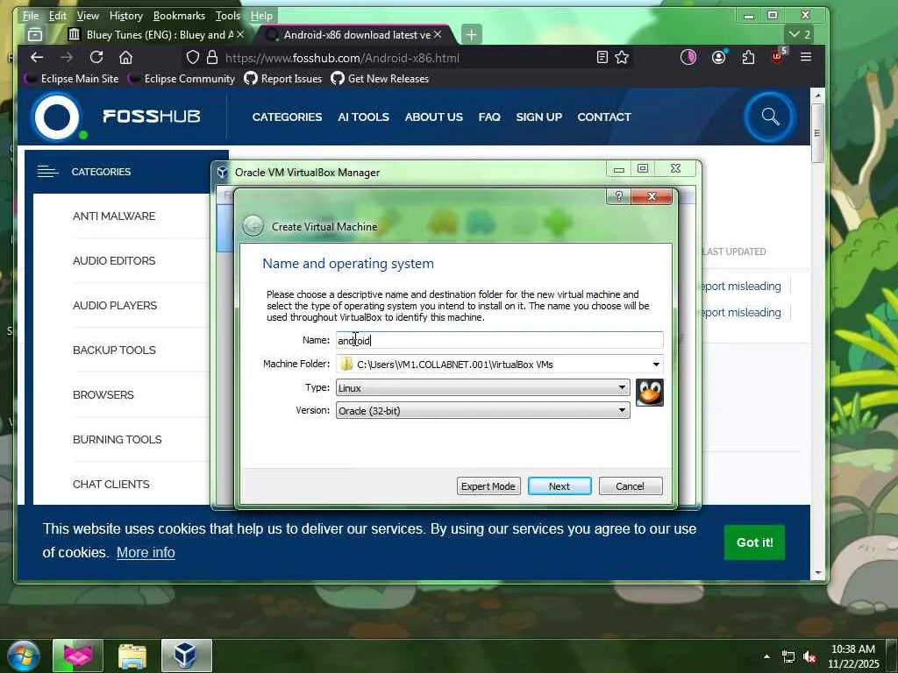Click the Eclipse Main Site bookmark

click(x=72, y=78)
